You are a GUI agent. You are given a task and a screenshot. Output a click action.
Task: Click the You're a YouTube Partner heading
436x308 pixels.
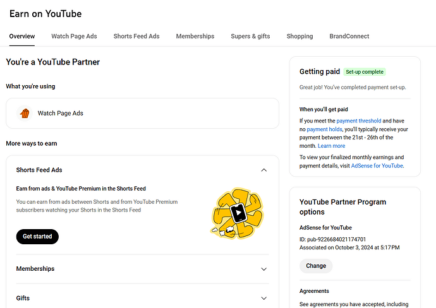point(53,62)
